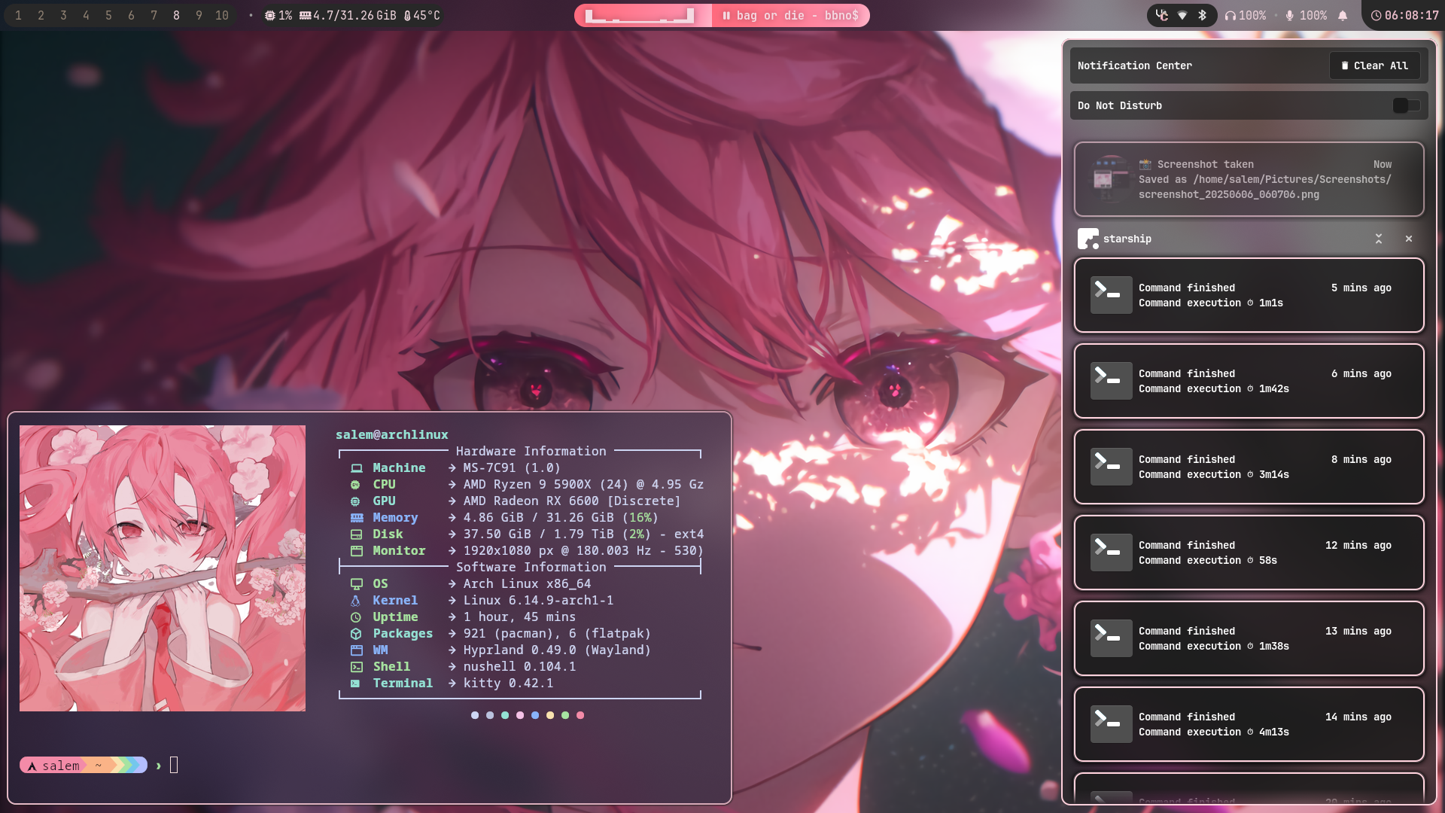The width and height of the screenshot is (1445, 813).
Task: Click the headphones volume icon
Action: coord(1231,15)
